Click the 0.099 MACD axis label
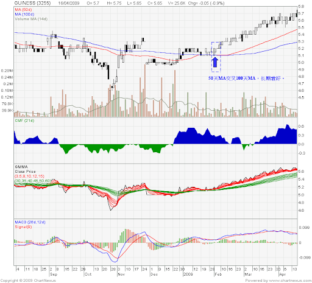Viewport: 312px width, 283px height. tap(305, 228)
